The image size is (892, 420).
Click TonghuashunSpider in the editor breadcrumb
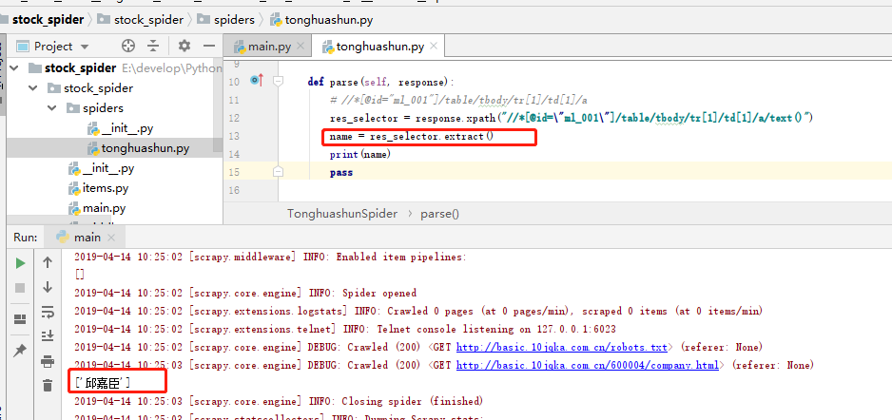coord(342,214)
